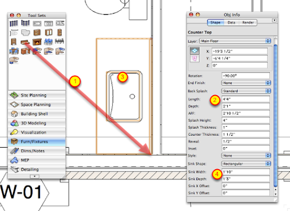This screenshot has height=211, width=290.
Task: Click the Z coordinate field
Action: [240, 66]
